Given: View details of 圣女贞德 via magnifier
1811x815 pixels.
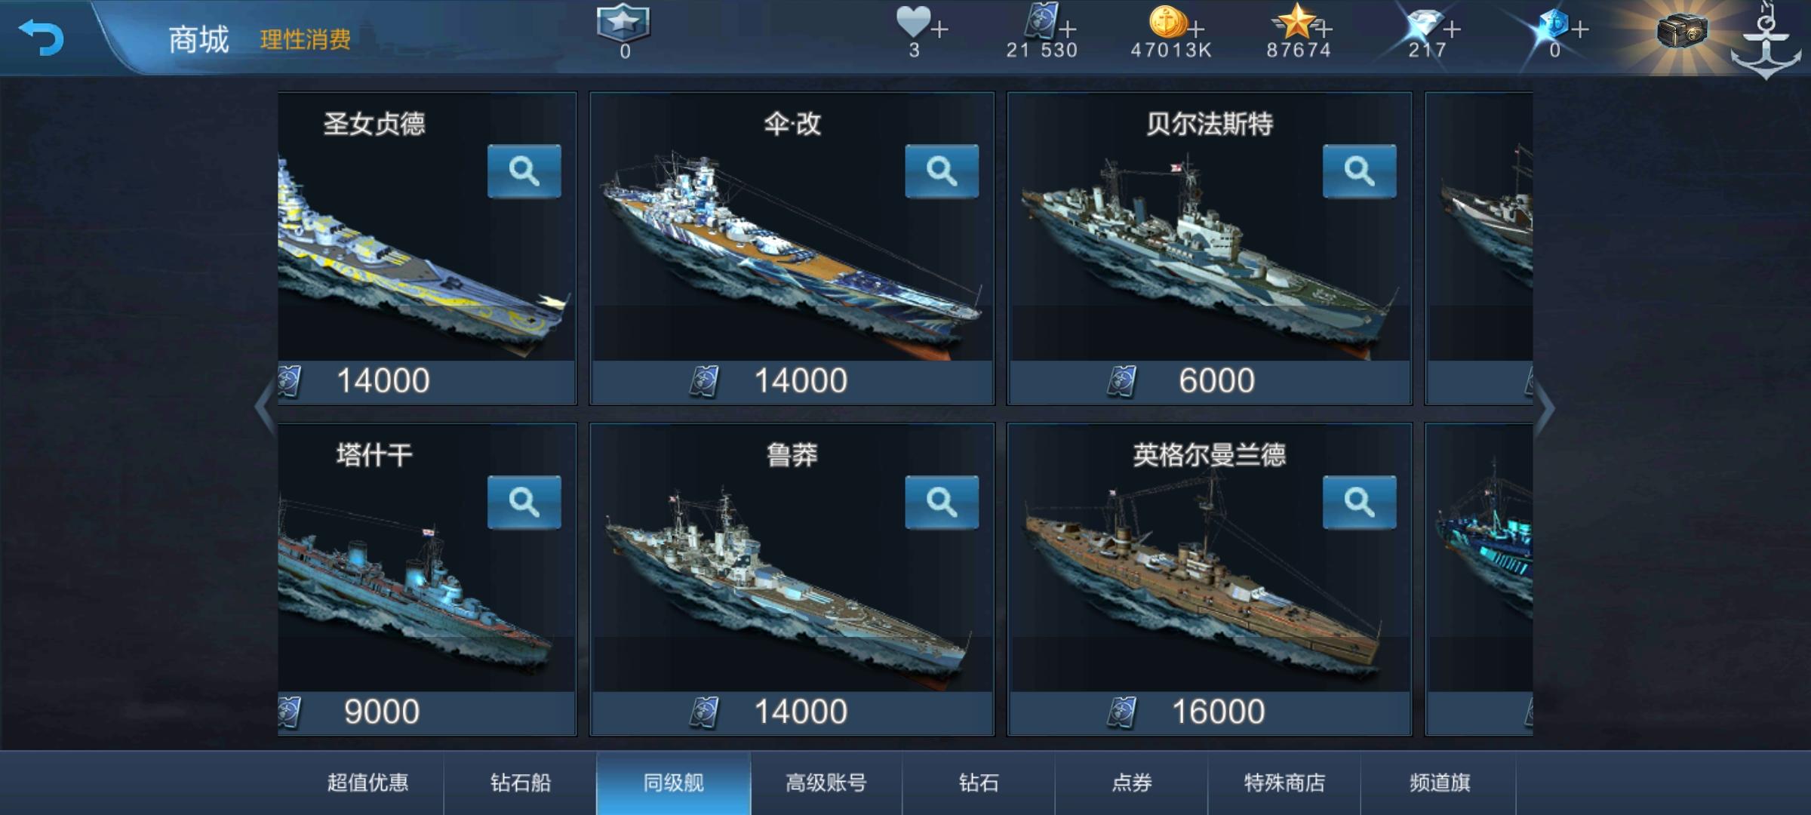Looking at the screenshot, I should (x=524, y=171).
